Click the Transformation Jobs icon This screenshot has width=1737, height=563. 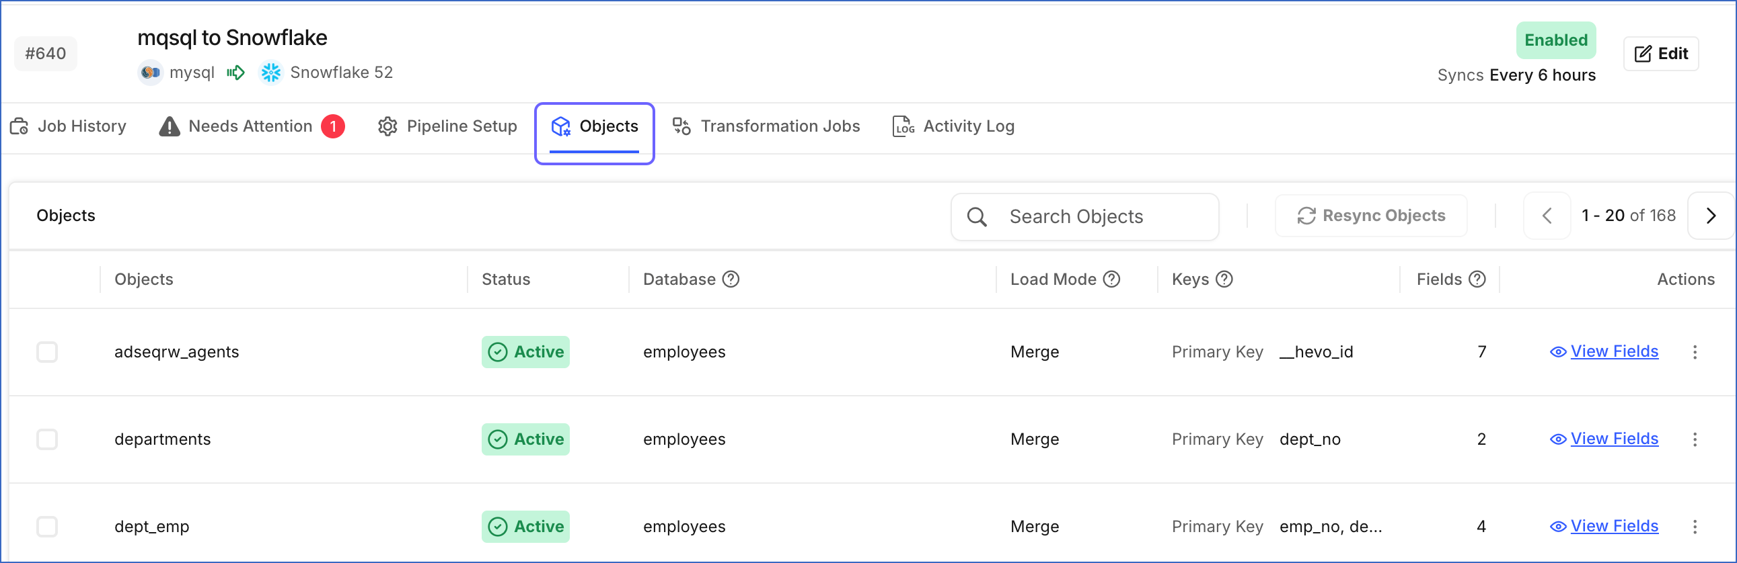point(681,126)
